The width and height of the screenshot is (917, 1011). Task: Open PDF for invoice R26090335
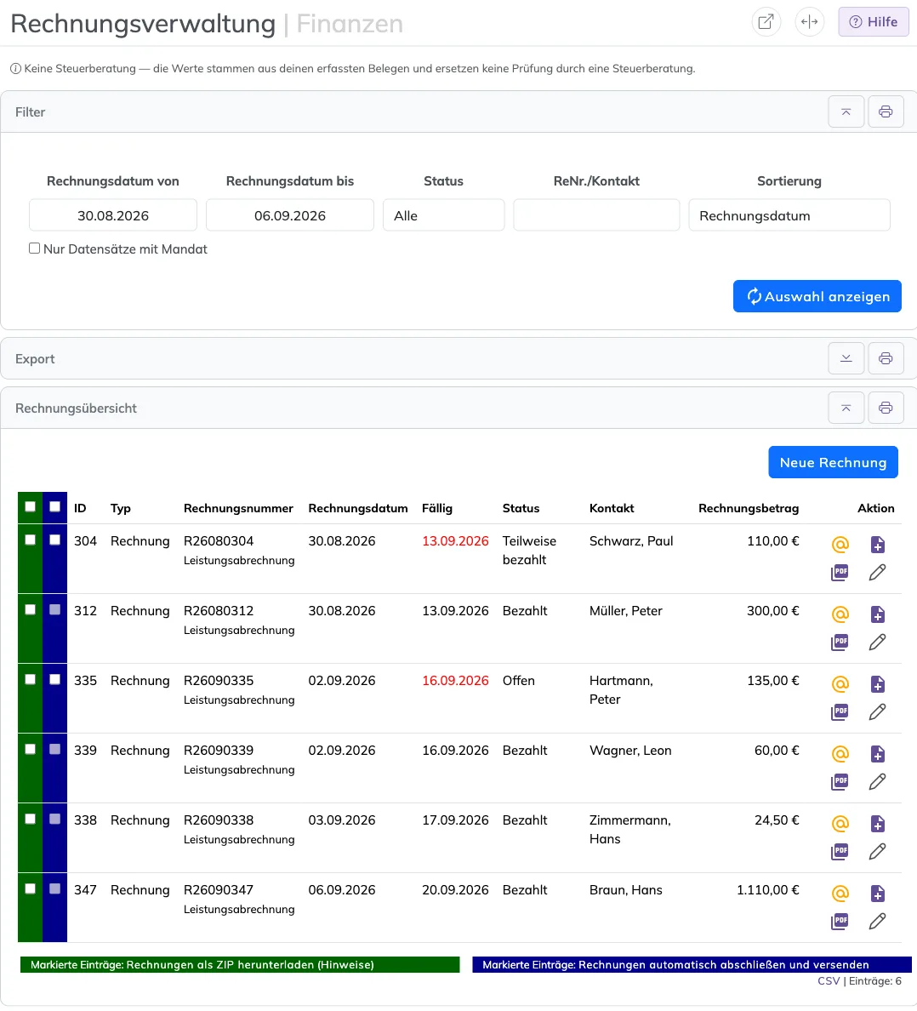point(840,711)
